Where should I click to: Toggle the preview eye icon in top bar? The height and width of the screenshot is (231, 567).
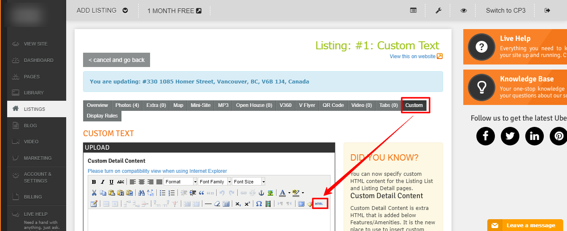coord(463,11)
